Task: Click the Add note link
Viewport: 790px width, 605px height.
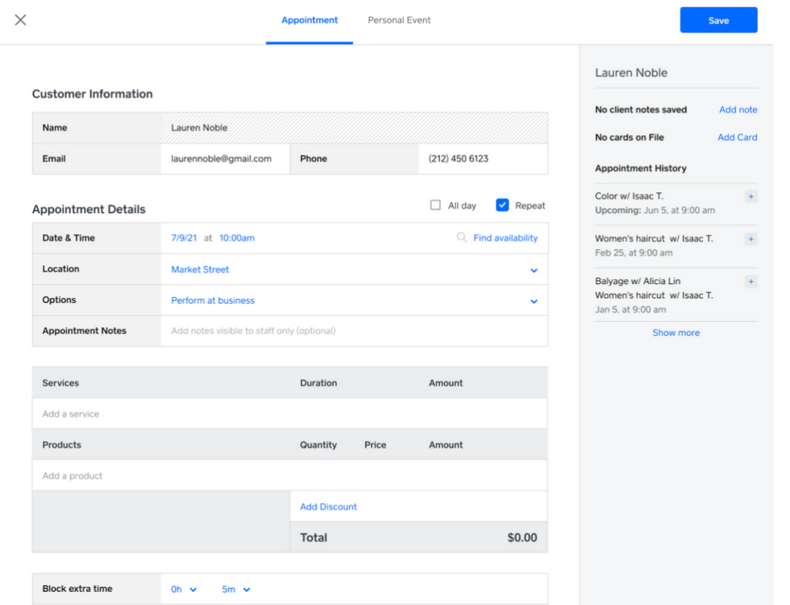Action: [x=738, y=110]
